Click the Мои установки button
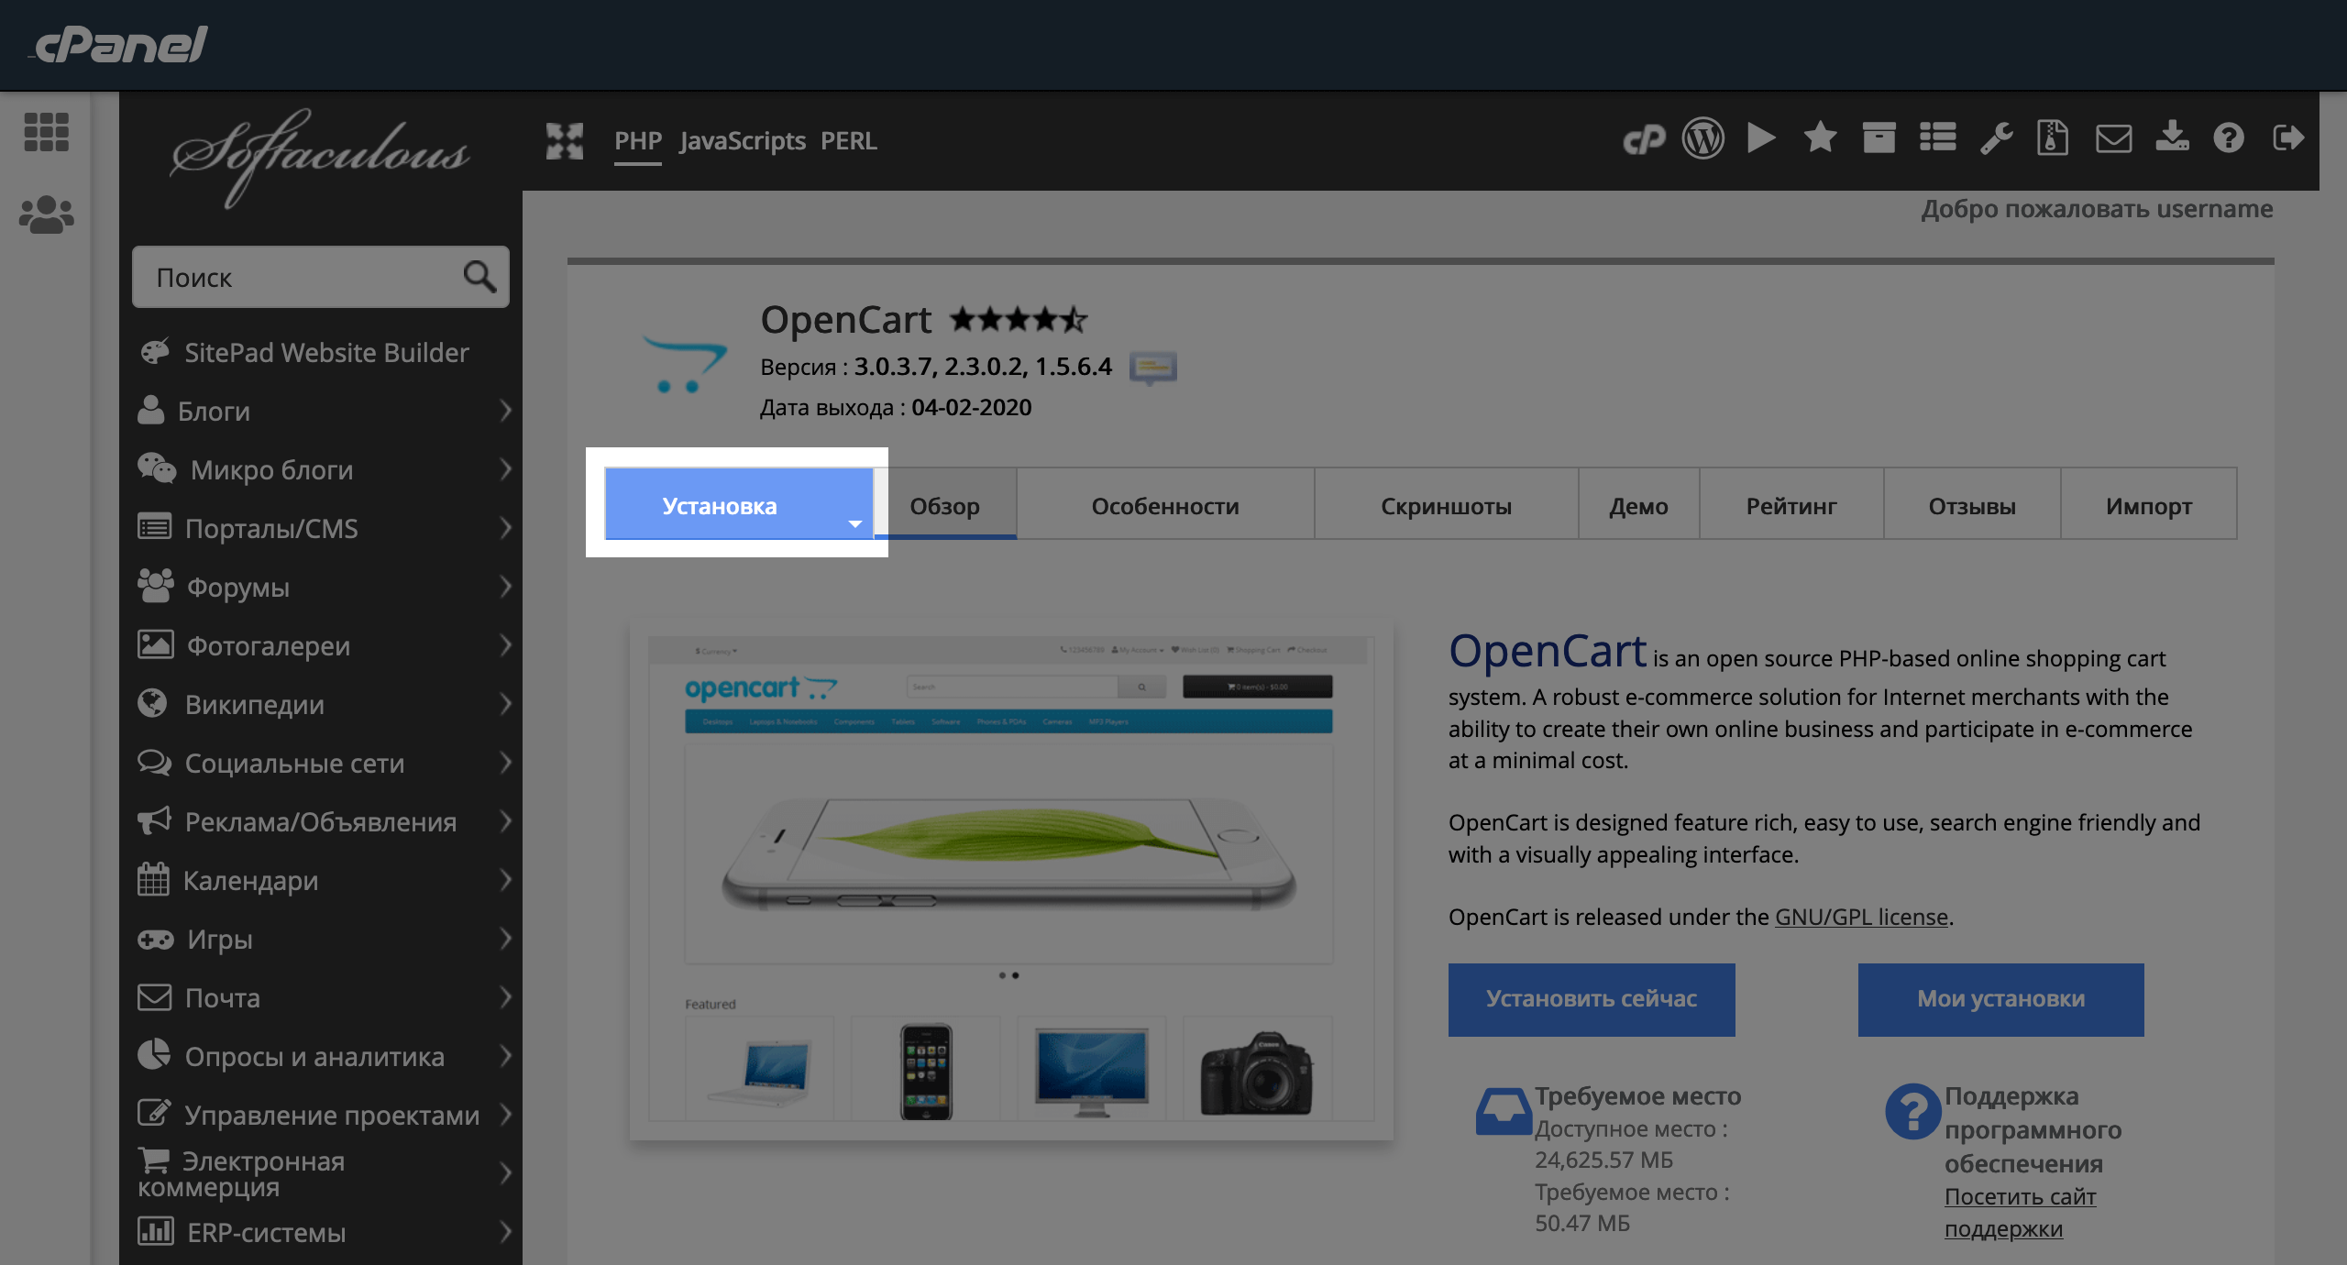The width and height of the screenshot is (2347, 1265). pyautogui.click(x=2001, y=999)
